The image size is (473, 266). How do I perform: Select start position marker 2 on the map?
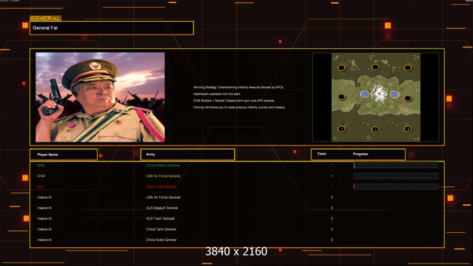pos(376,129)
